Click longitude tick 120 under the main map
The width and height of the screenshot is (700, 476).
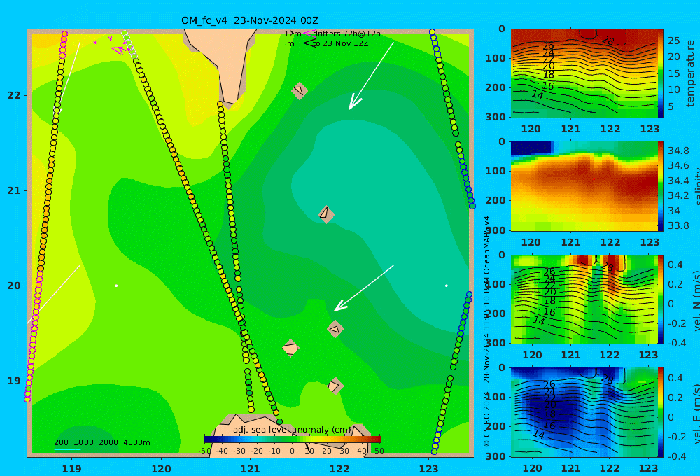click(x=161, y=469)
